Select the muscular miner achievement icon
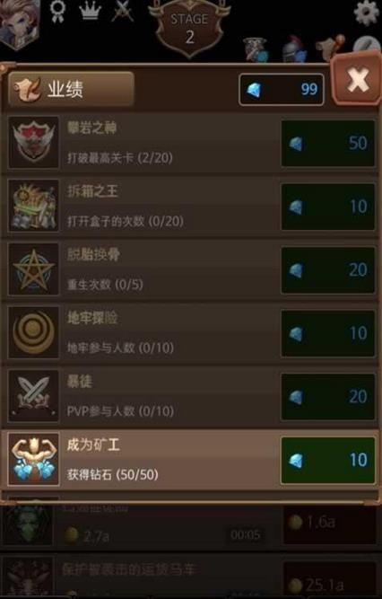This screenshot has height=599, width=382. pos(33,460)
